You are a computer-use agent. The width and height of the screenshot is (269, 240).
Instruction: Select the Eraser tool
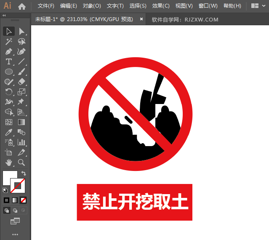[x=21, y=82]
